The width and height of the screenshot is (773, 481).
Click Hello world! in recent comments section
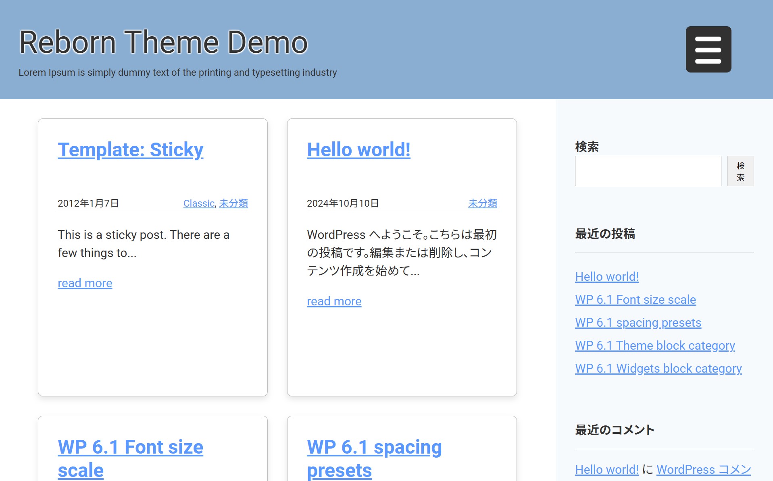[x=606, y=470]
